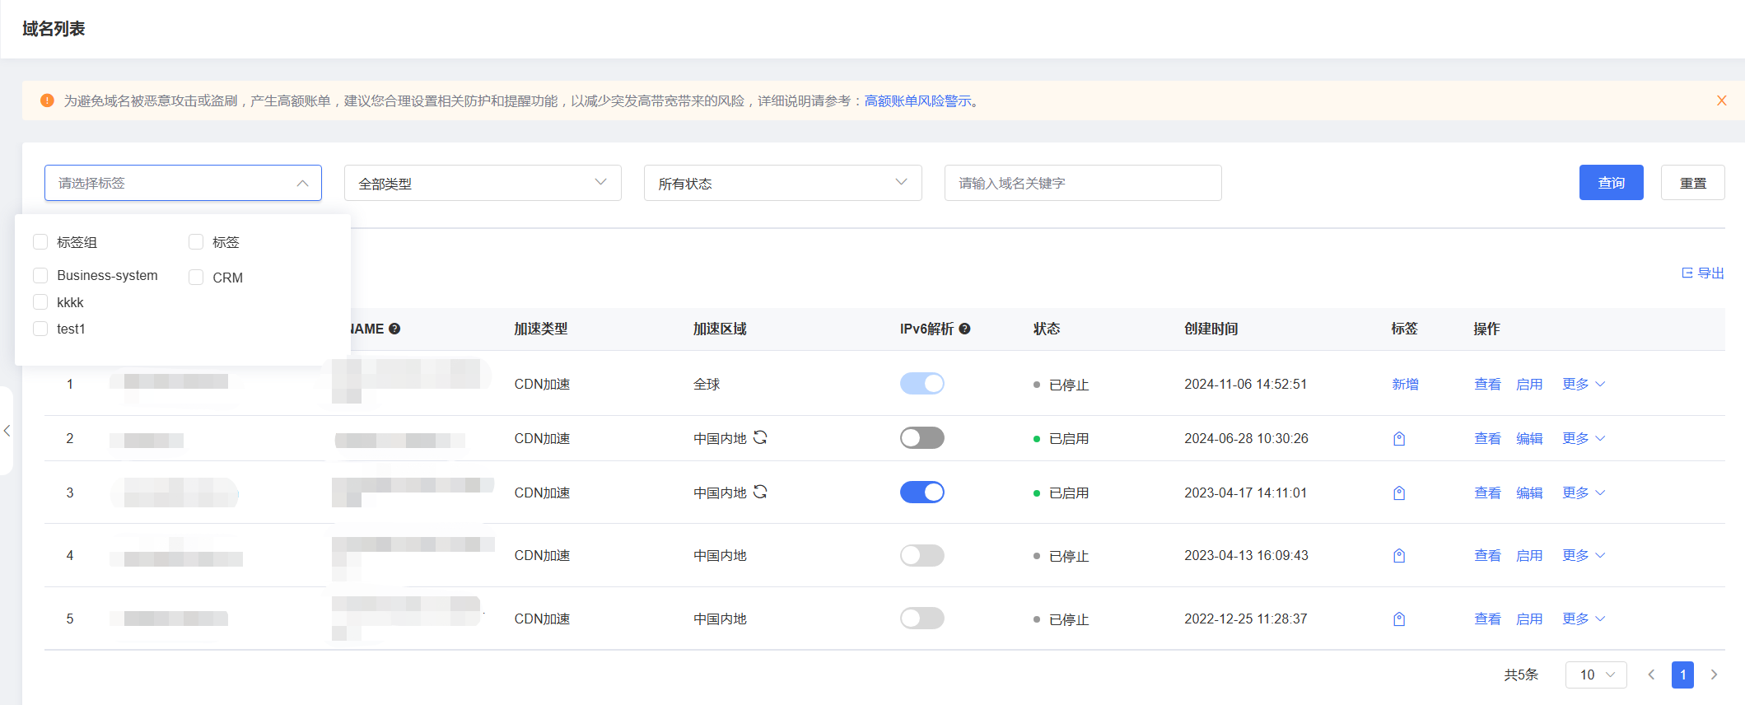Click 编辑 in row 3
Screen dimensions: 1745x705
[1529, 493]
